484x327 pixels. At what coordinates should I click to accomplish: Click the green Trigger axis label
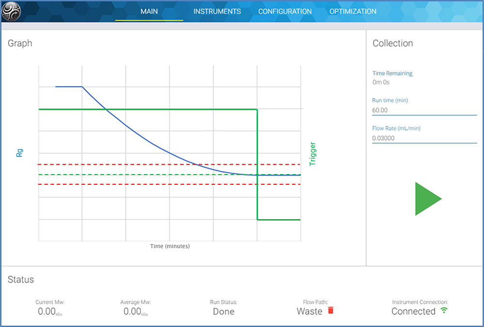click(312, 154)
